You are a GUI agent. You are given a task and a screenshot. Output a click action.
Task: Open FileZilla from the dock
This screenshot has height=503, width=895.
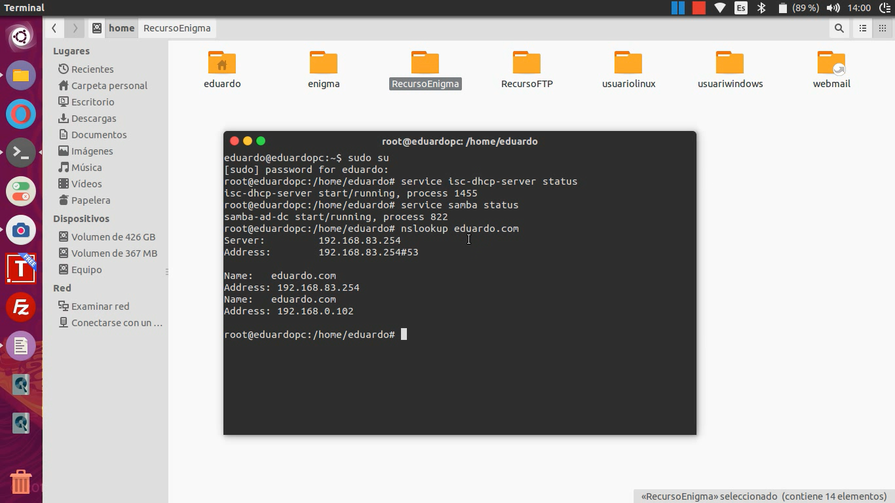tap(21, 307)
